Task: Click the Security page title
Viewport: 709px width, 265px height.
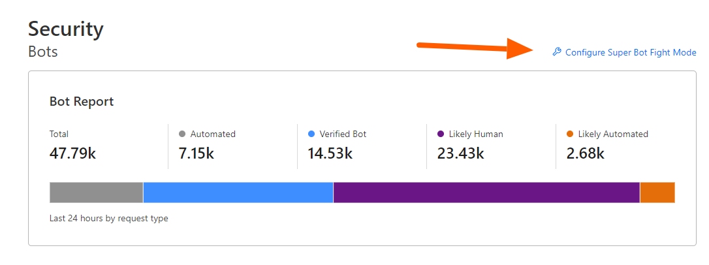Action: (66, 29)
